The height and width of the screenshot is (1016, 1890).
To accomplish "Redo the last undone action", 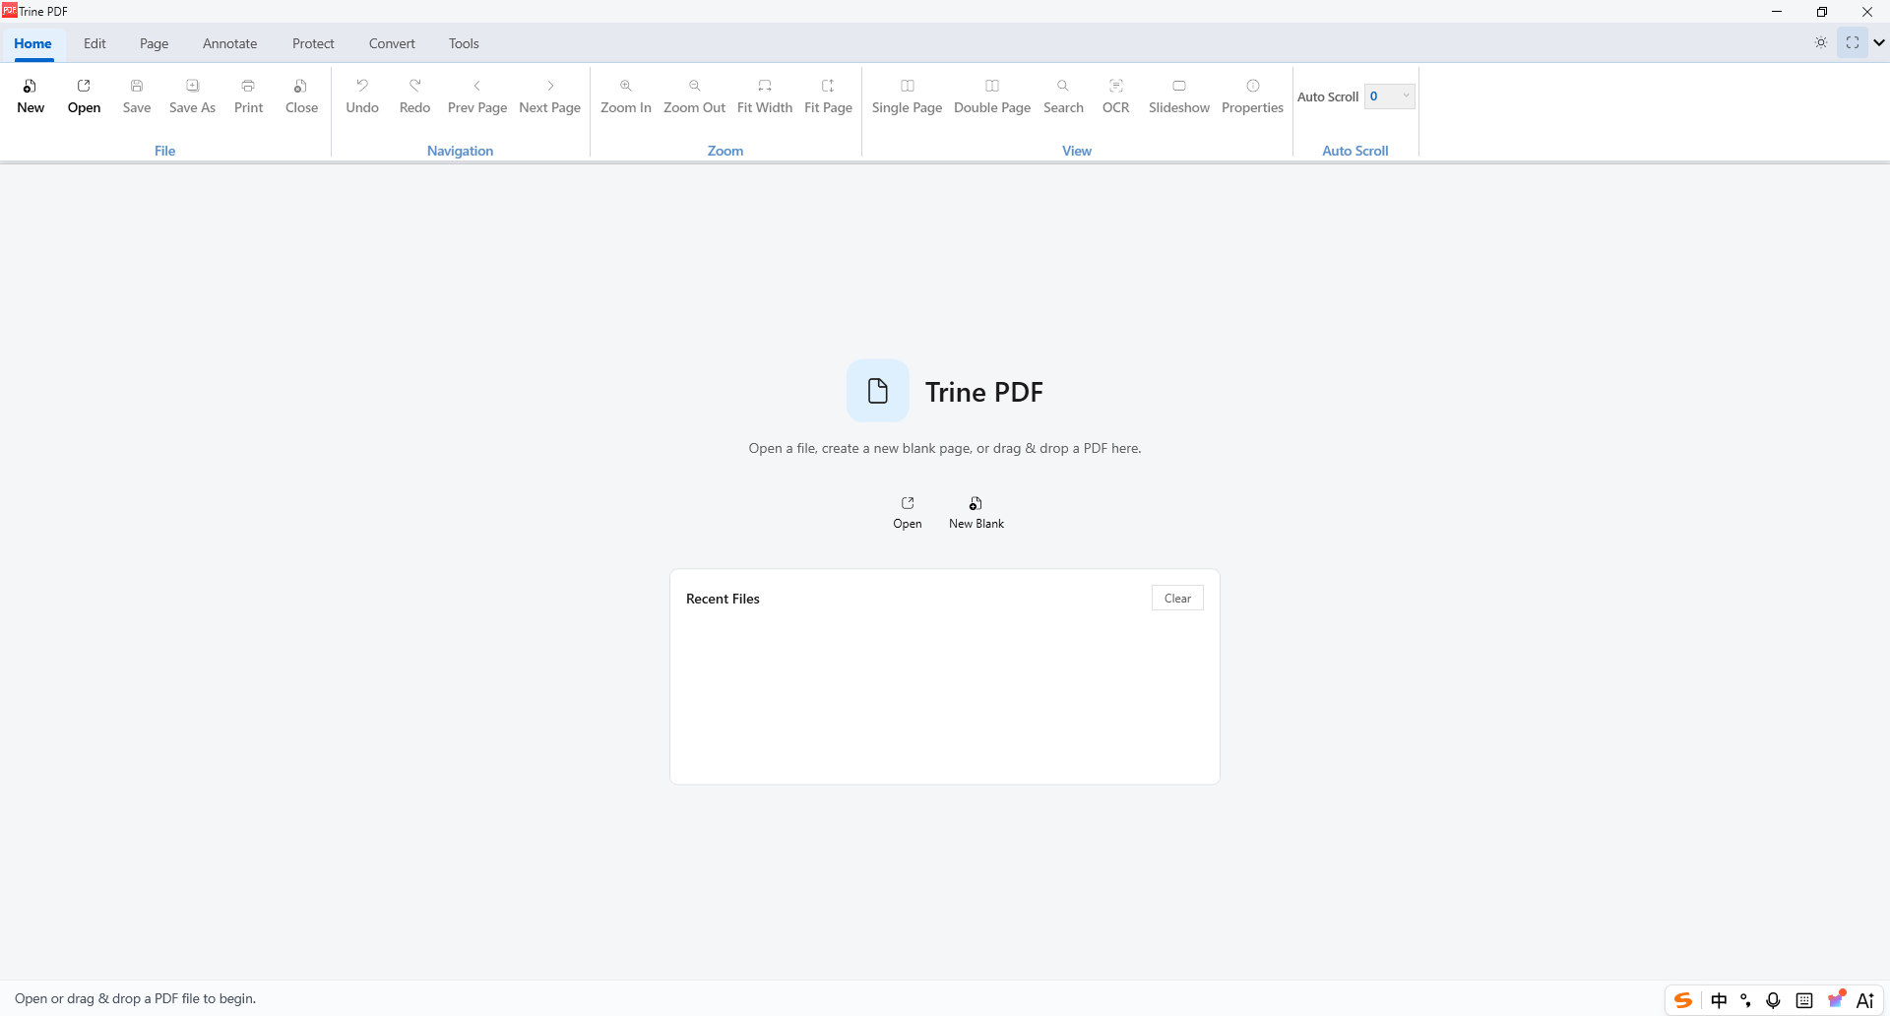I will tap(414, 96).
